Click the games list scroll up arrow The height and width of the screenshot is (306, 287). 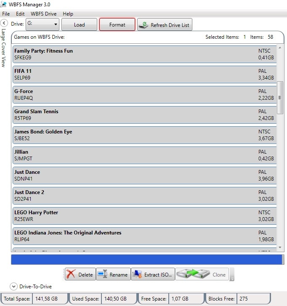280,48
